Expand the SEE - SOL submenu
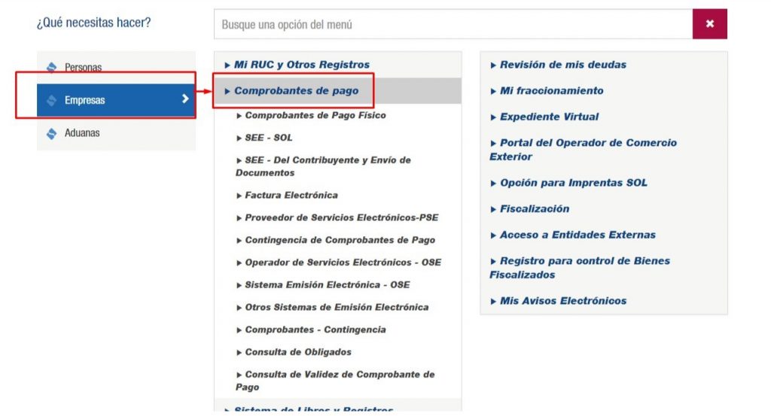 (x=264, y=138)
